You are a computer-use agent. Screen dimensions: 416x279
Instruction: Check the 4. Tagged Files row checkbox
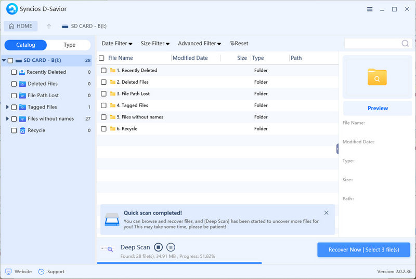tap(103, 105)
